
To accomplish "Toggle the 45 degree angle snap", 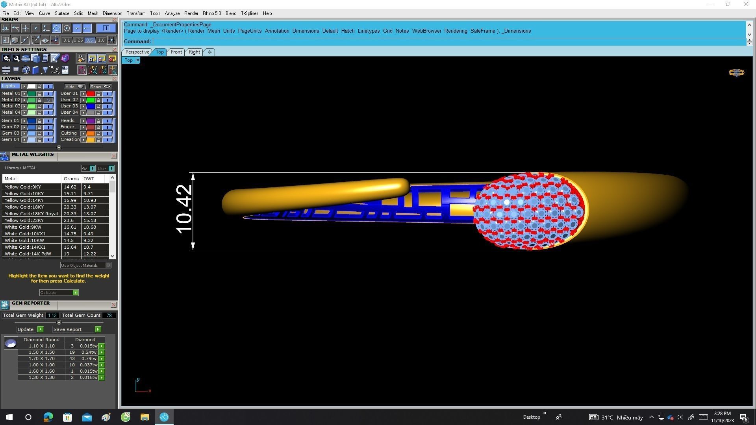I will [35, 40].
